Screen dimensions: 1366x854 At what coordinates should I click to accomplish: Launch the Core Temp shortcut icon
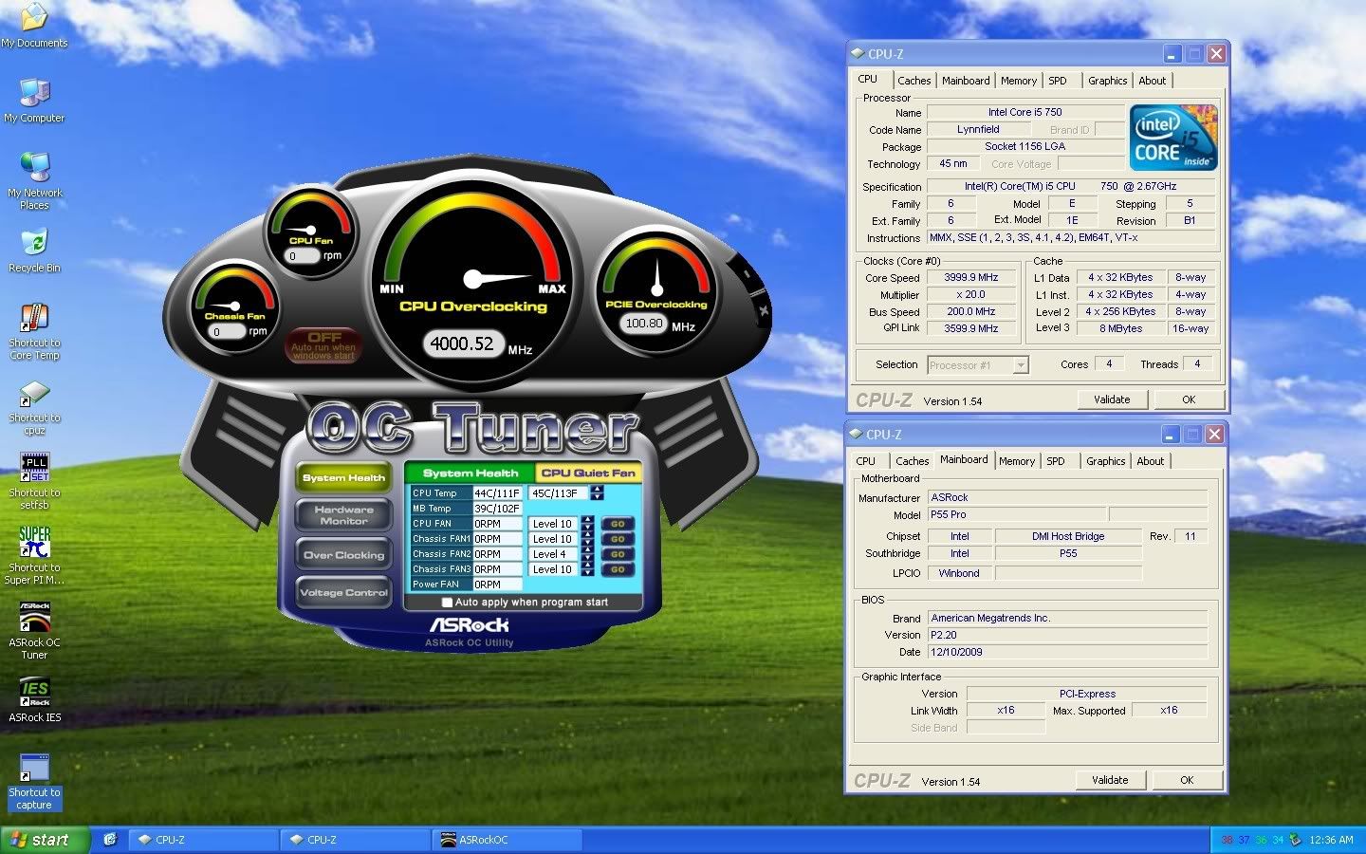tap(34, 330)
